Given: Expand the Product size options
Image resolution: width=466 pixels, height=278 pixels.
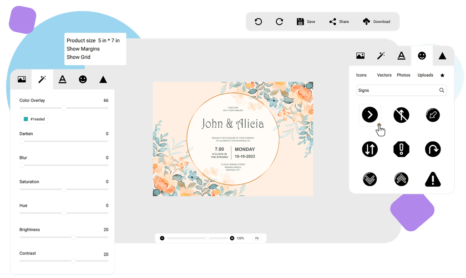Looking at the screenshot, I should [x=92, y=40].
